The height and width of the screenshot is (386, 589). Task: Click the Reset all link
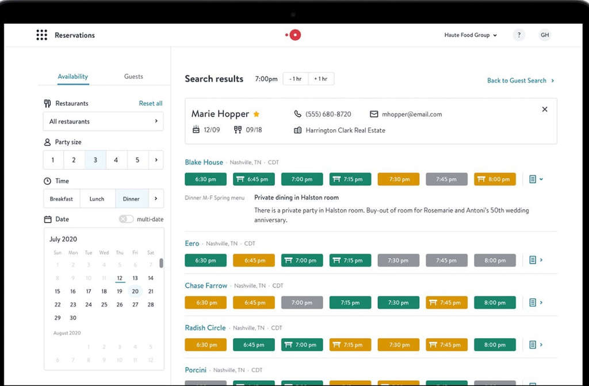[150, 103]
